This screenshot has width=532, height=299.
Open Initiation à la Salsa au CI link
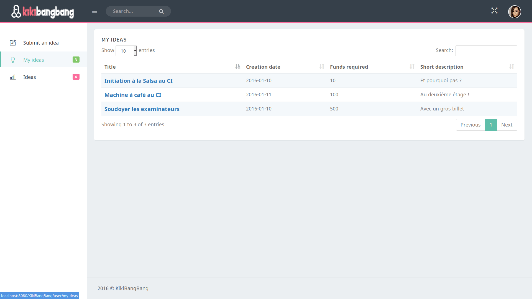click(x=138, y=81)
